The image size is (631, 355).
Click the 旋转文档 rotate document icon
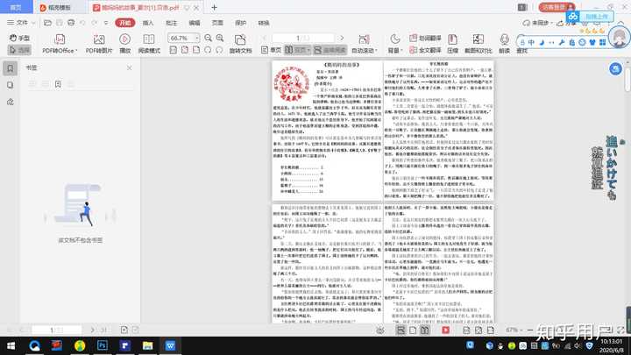[240, 44]
